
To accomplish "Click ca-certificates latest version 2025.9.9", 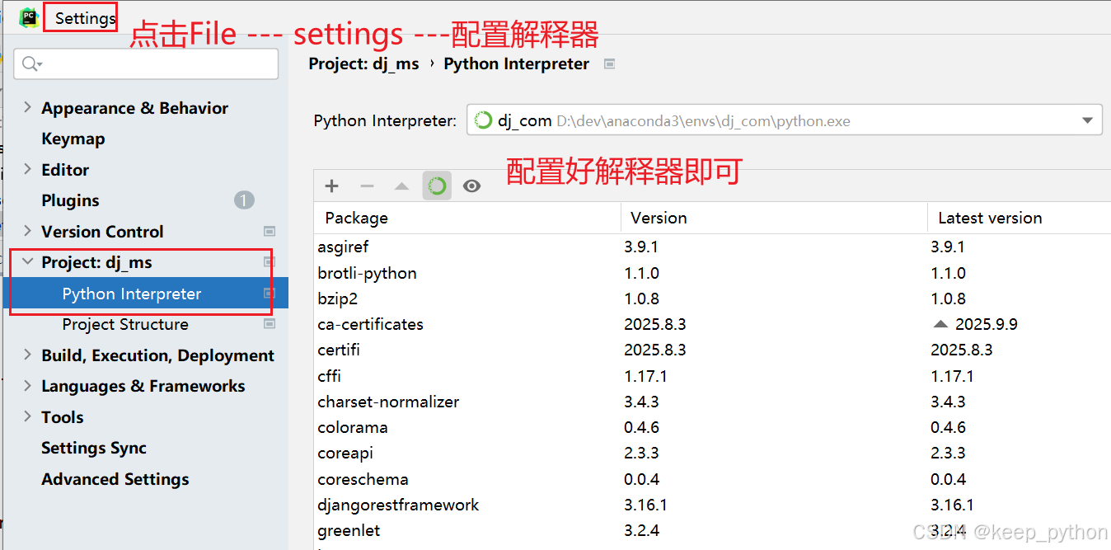I will tap(987, 324).
